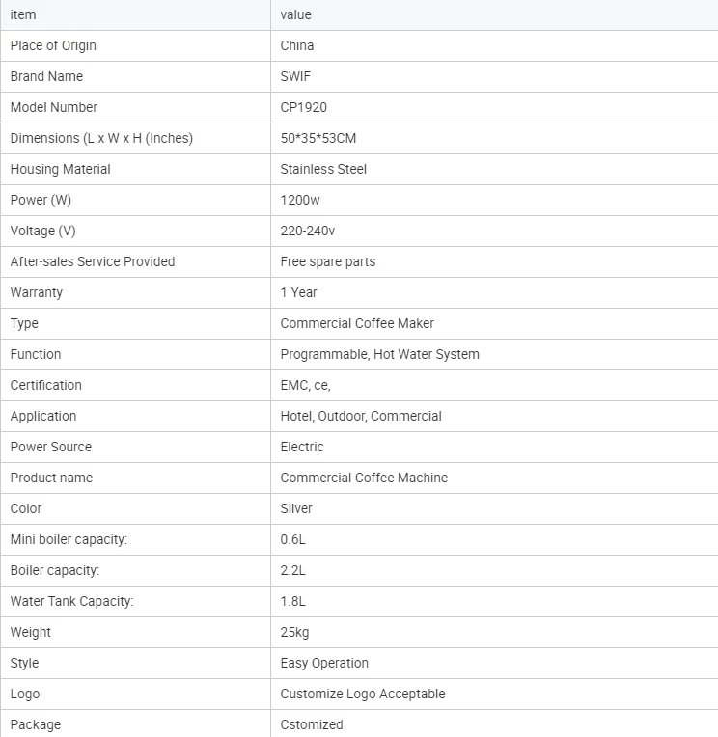The width and height of the screenshot is (718, 737).
Task: Click the power value '1200w'
Action: pos(299,200)
